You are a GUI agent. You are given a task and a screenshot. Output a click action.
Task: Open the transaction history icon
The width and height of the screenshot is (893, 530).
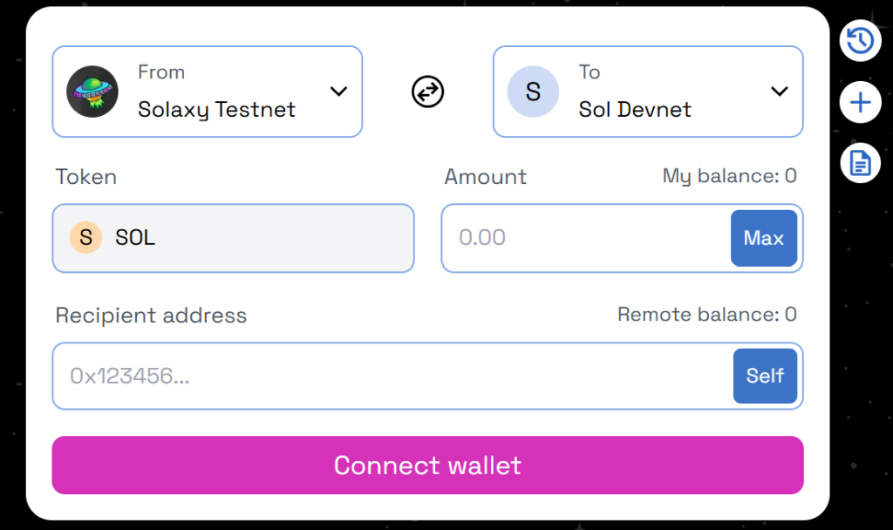click(x=860, y=41)
